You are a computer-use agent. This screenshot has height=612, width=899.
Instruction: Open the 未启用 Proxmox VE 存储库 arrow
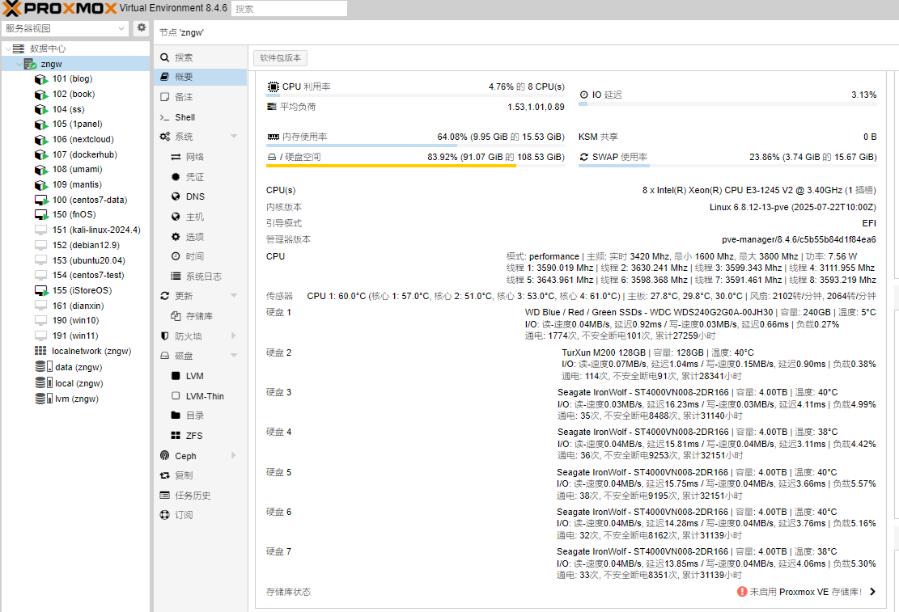pos(872,592)
